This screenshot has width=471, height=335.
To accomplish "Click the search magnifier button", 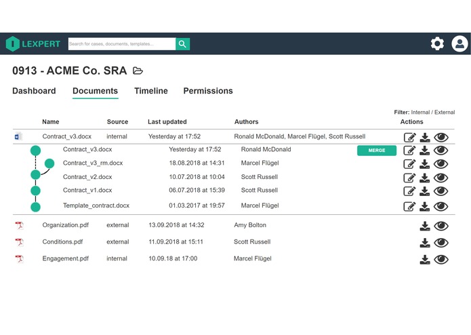I will pyautogui.click(x=182, y=44).
